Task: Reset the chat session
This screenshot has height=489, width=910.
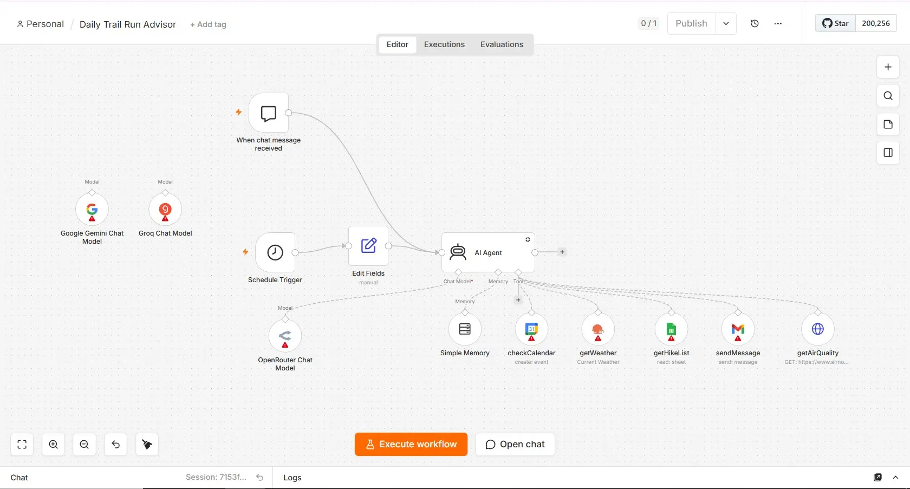Action: 259,478
